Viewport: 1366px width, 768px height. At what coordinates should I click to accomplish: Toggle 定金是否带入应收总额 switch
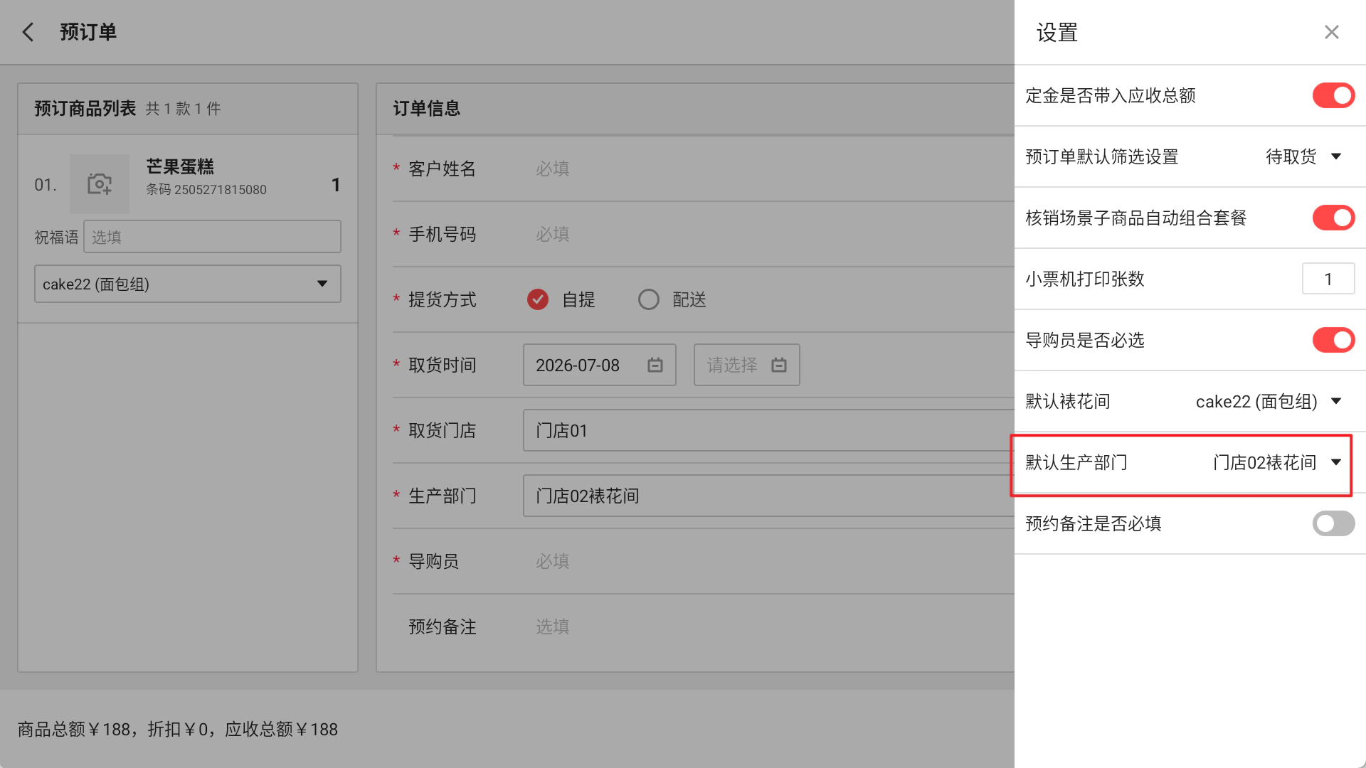(x=1333, y=95)
